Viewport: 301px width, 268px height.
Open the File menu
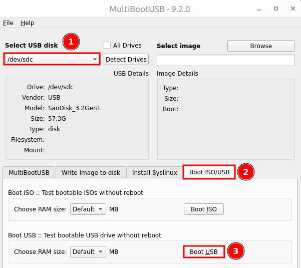(x=8, y=23)
